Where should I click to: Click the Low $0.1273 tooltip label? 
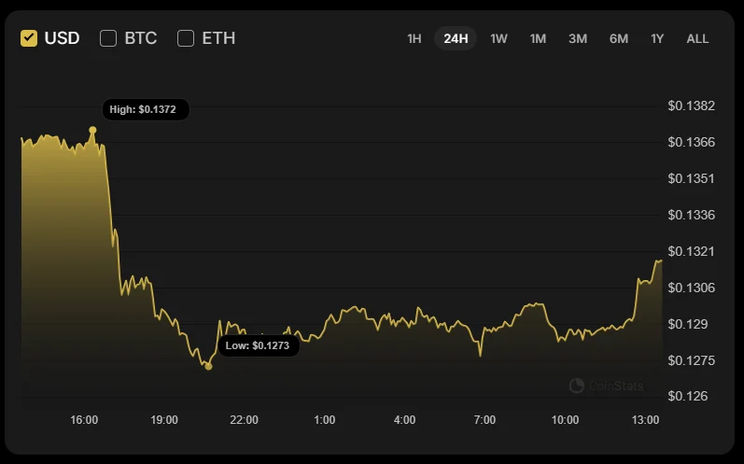coord(258,345)
